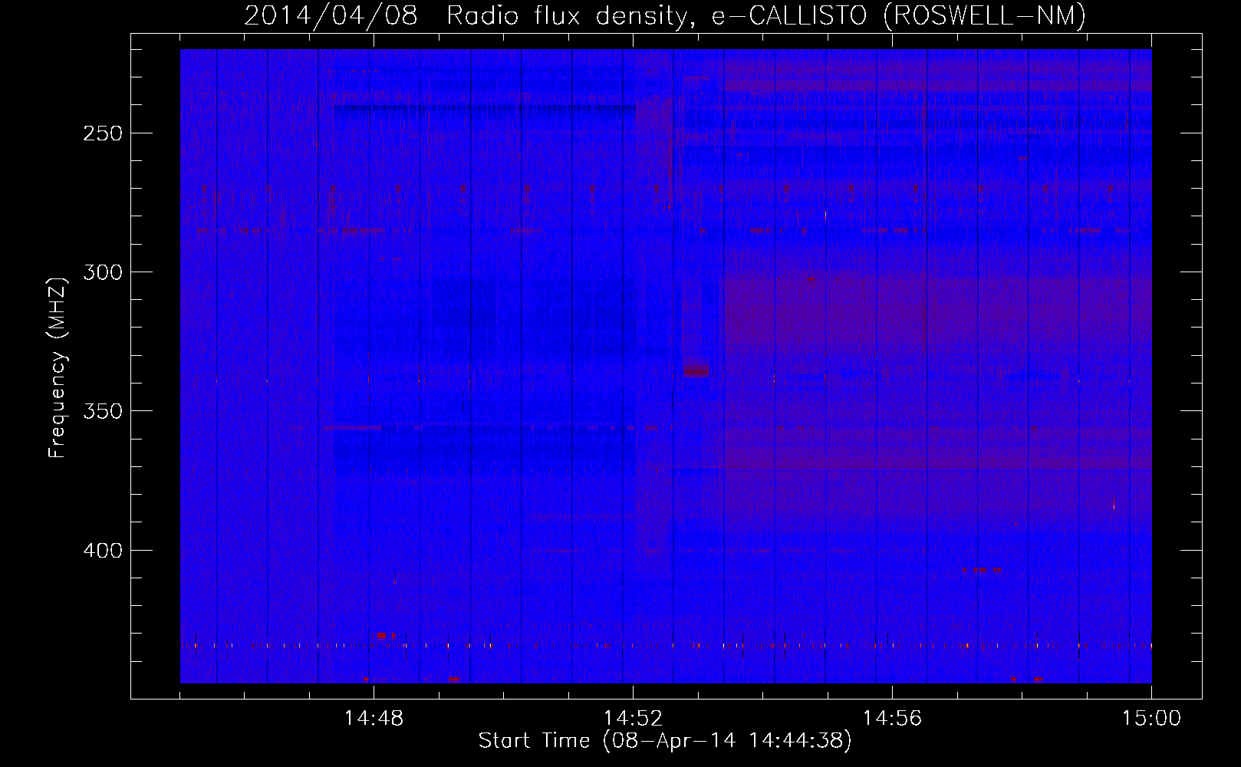Click the 'Frequency (MHZ)' axis label
This screenshot has width=1241, height=767.
pyautogui.click(x=58, y=367)
